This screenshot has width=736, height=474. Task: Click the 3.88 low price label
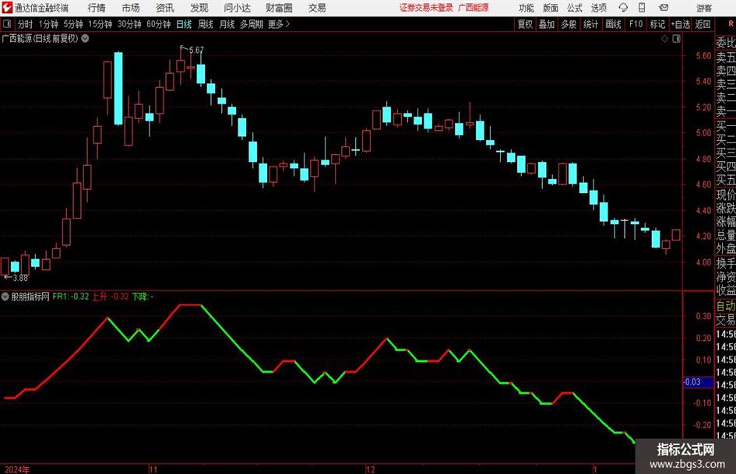click(20, 278)
